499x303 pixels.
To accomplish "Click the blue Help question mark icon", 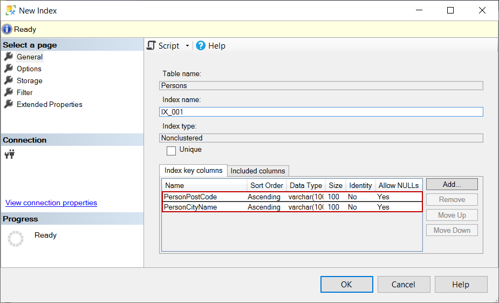I will click(x=201, y=46).
